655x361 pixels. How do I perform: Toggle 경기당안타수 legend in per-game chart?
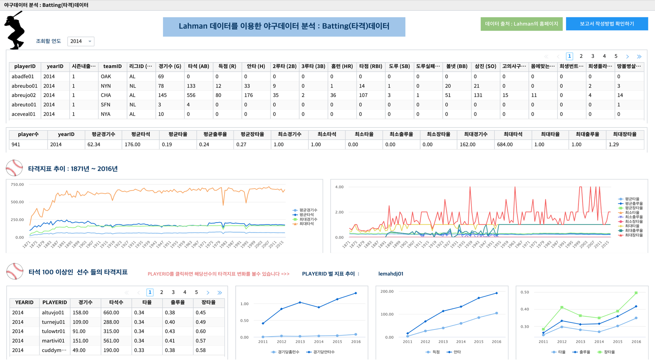coord(321,352)
